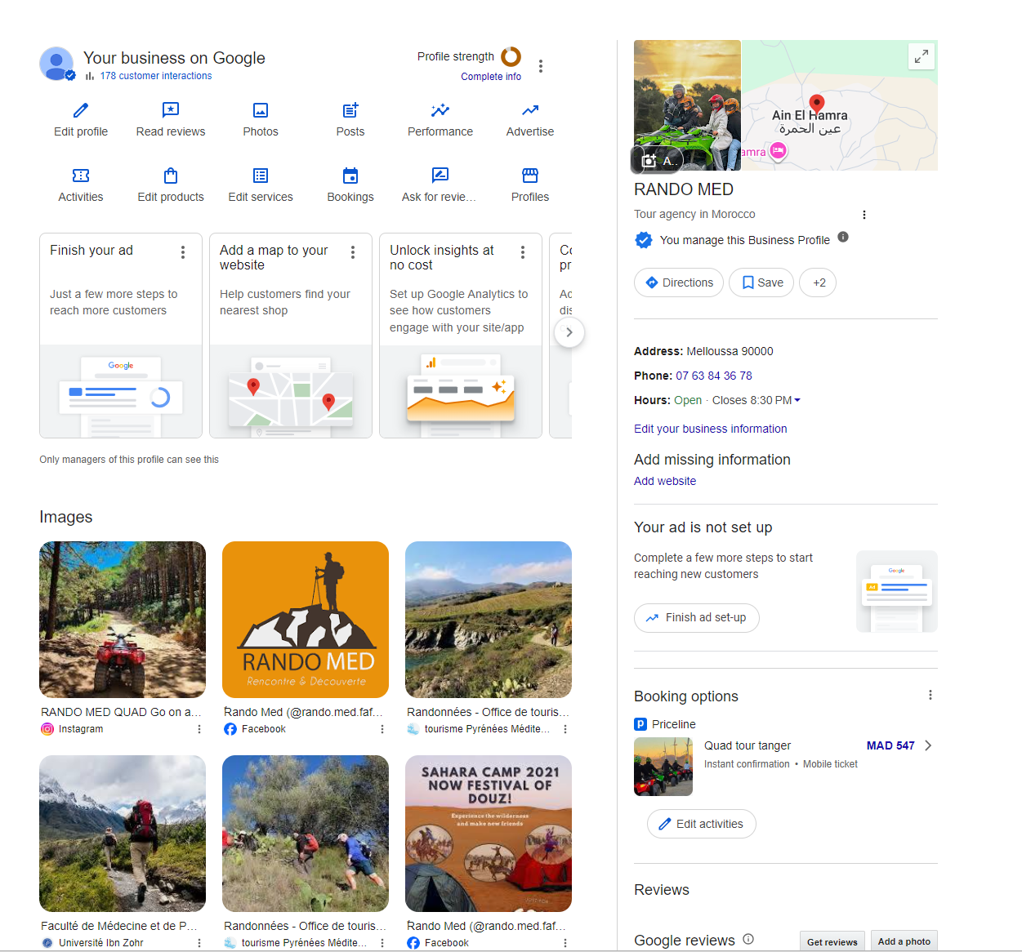
Task: Click the Save button
Action: pyautogui.click(x=761, y=282)
